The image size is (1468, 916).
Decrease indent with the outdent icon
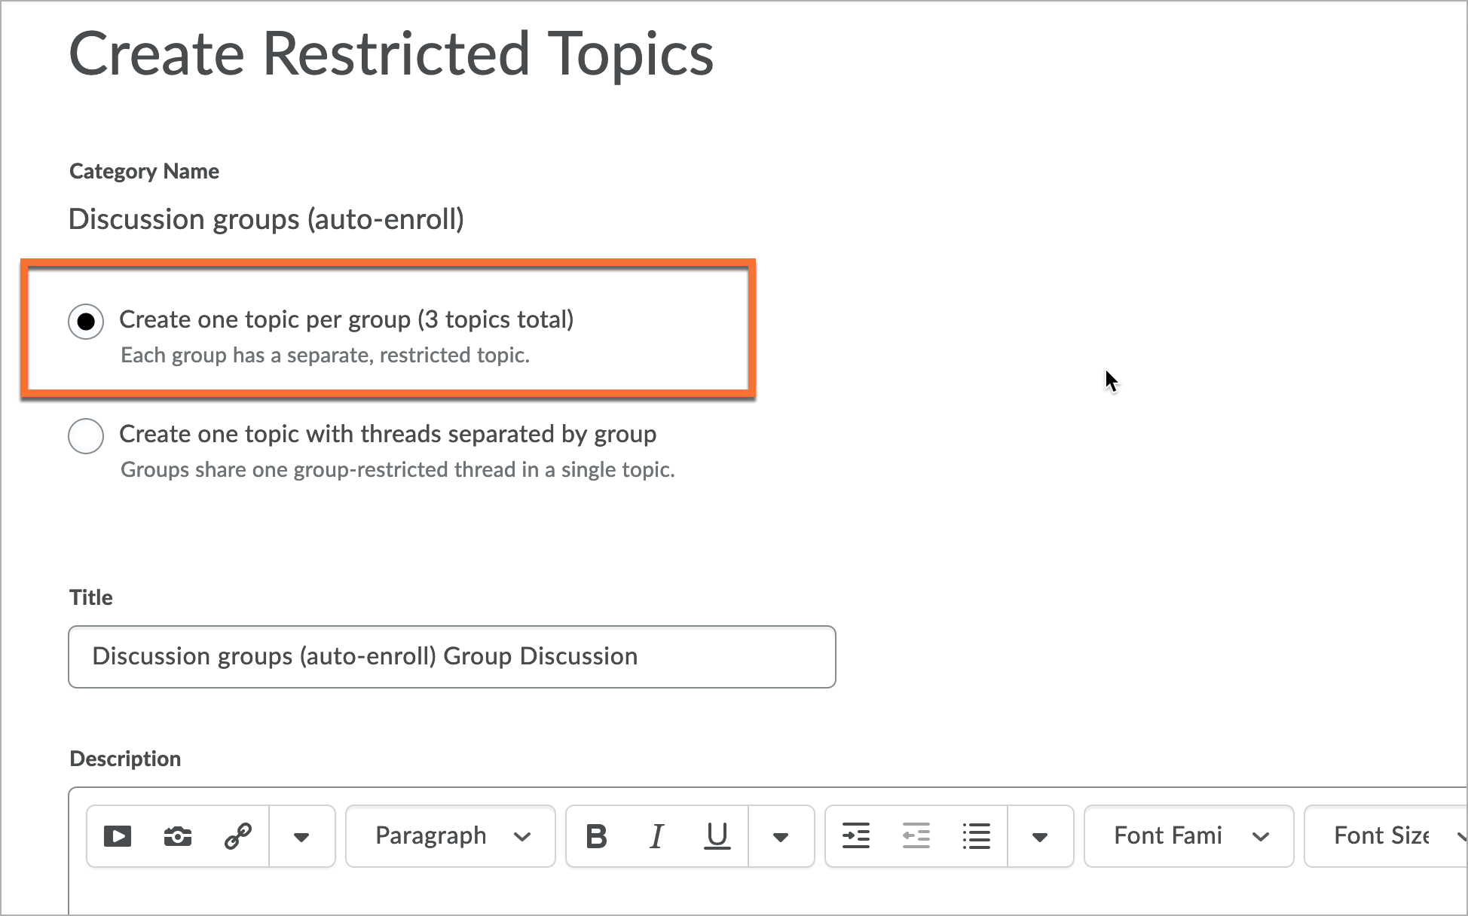click(916, 836)
